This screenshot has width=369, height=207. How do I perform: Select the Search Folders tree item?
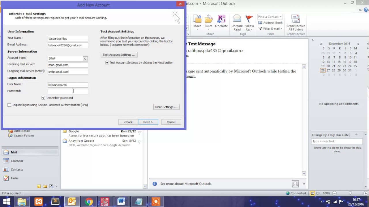(x=24, y=136)
